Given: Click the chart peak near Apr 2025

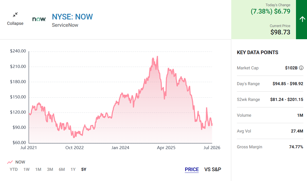Looking at the screenshot, I should point(157,57).
